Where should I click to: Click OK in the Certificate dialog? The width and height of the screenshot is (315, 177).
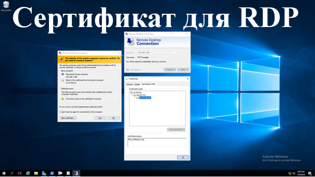click(x=183, y=157)
